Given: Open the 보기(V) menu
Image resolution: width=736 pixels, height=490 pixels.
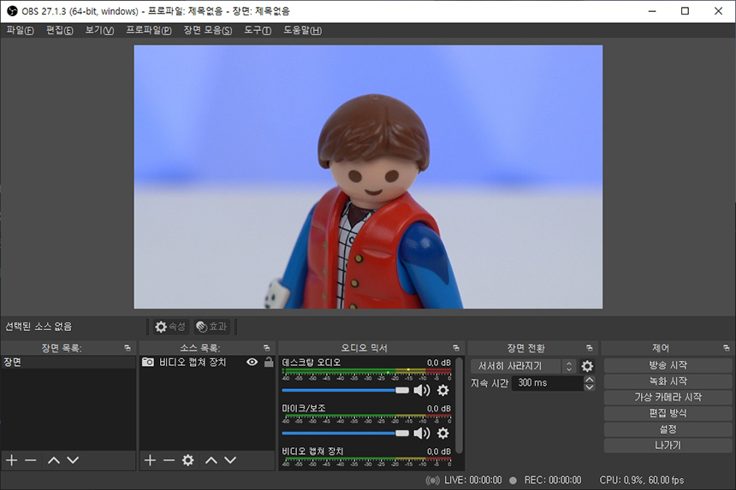Looking at the screenshot, I should coord(99,31).
